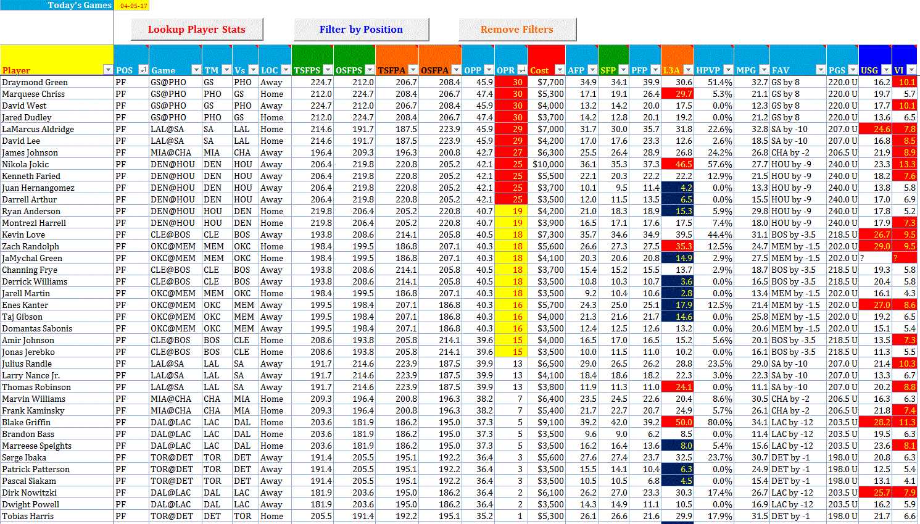Select the Julius Randle player cell
920x524 pixels.
[x=57, y=364]
